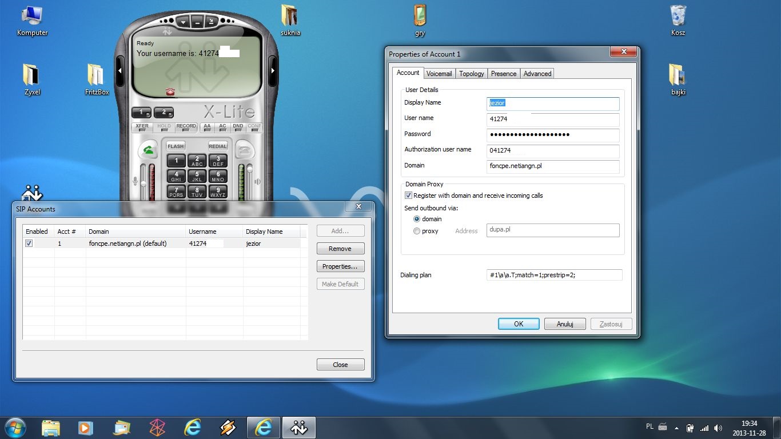Toggle AA auto answer on X-Lite
Screen dimensions: 781x439
[x=207, y=127]
